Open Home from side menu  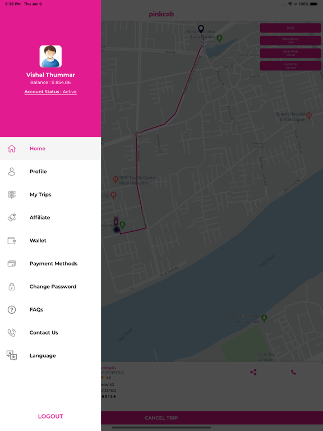pyautogui.click(x=50, y=148)
